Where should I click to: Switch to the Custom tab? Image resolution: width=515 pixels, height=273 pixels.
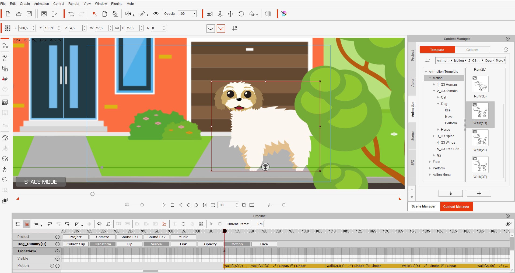pos(472,50)
